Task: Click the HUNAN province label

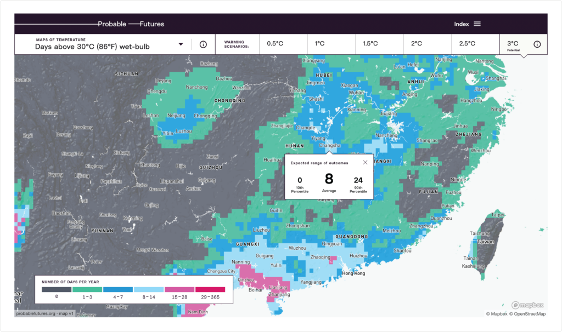Action: click(295, 146)
